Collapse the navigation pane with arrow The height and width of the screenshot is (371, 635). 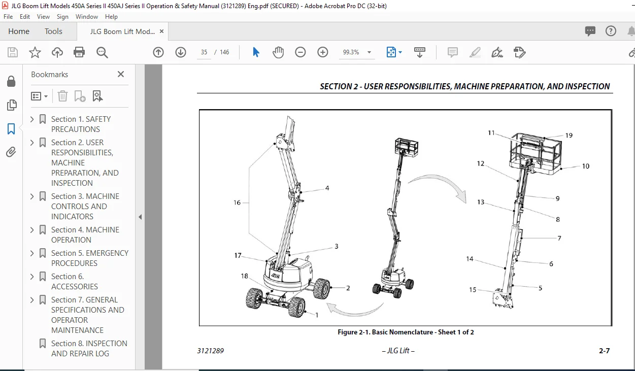click(x=140, y=217)
